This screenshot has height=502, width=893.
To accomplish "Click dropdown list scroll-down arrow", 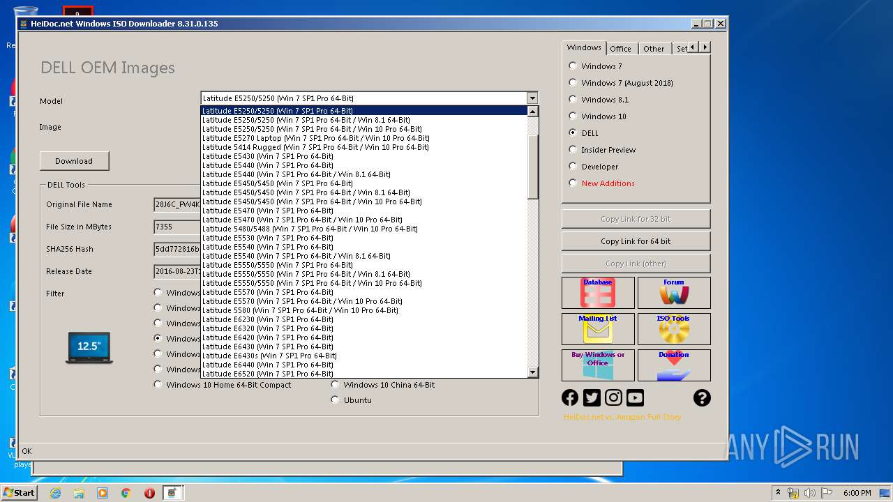I will click(x=533, y=373).
